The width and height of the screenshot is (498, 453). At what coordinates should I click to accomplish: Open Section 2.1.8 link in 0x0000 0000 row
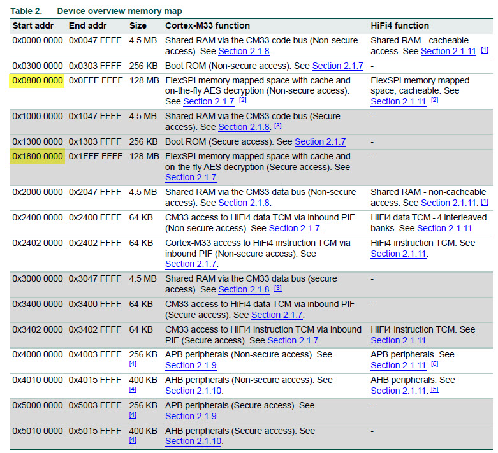tap(244, 51)
